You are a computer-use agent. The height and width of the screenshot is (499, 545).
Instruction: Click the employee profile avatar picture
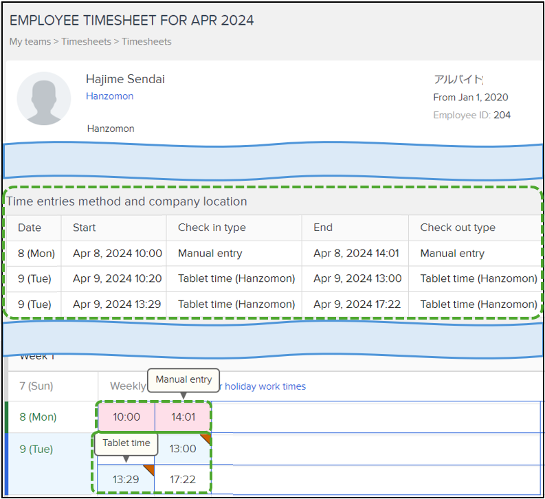44,99
